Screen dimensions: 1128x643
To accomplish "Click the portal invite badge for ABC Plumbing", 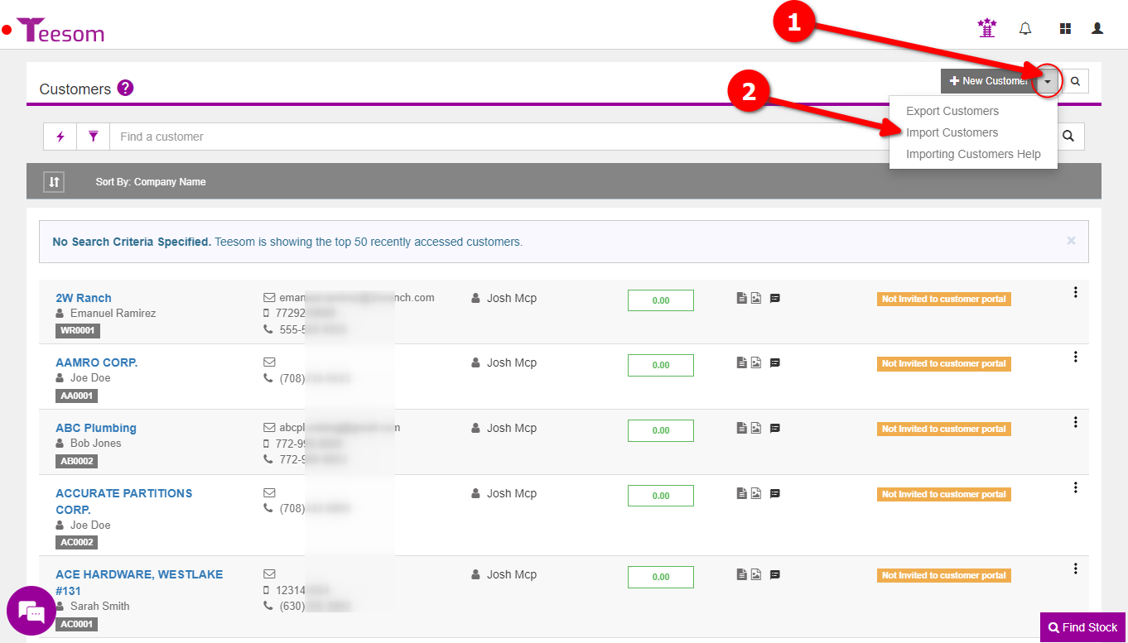I will point(944,429).
